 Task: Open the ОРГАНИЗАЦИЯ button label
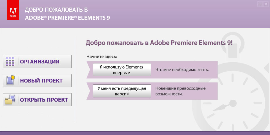coord(39,62)
